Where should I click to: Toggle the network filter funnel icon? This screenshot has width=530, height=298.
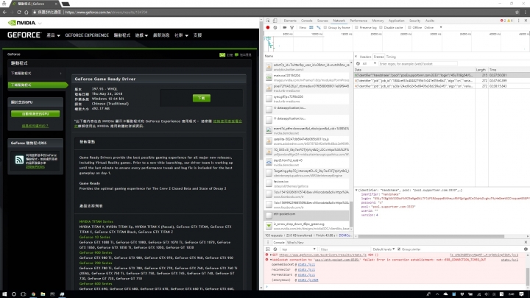tap(291, 27)
